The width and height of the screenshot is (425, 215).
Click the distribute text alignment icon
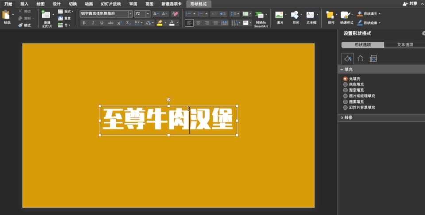click(225, 23)
